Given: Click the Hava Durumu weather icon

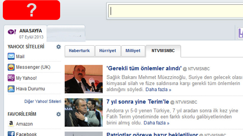Looking at the screenshot, I should click(x=11, y=89).
